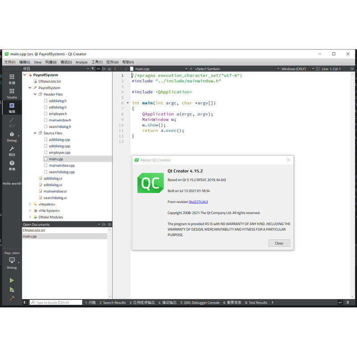Viewport: 357px width, 357px height.
Task: Open the revision 94d227cd43 link
Action: 198,202
